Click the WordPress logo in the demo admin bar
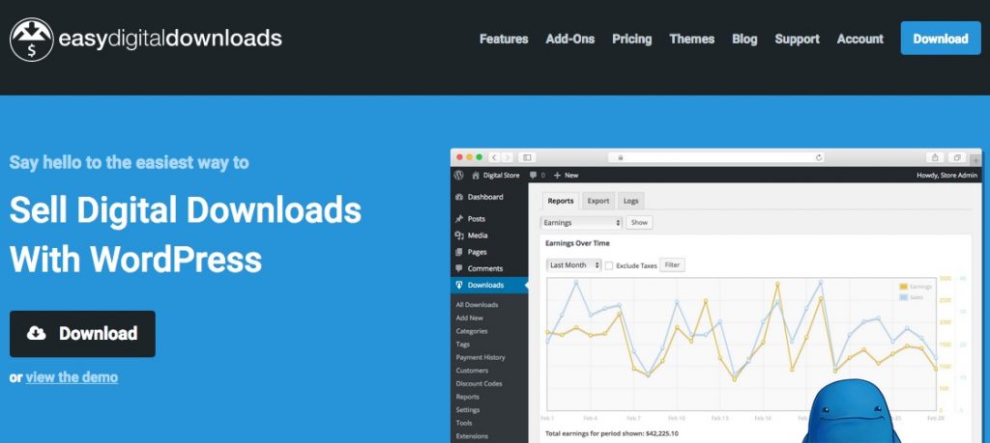The height and width of the screenshot is (443, 990). pos(459,176)
